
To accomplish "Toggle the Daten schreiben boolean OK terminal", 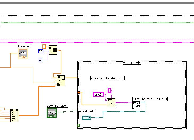I will pos(52,113).
